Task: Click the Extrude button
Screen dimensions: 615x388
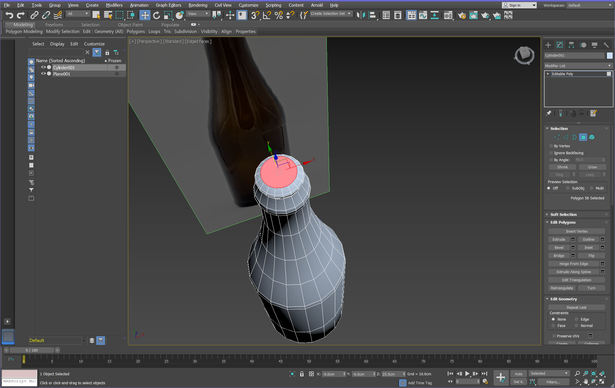Action: pyautogui.click(x=559, y=239)
